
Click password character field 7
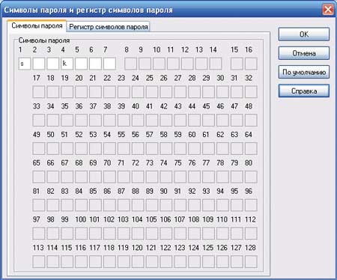109,64
